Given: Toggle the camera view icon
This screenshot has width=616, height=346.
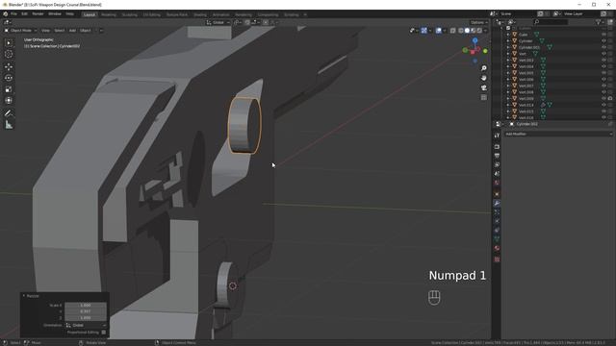Looking at the screenshot, I should pos(484,87).
